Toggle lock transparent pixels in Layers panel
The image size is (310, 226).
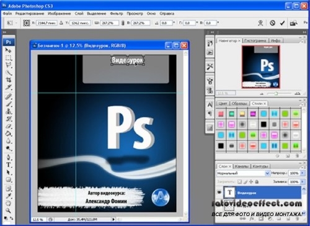click(x=239, y=182)
